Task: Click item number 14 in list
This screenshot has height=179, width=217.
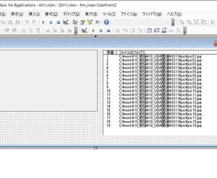Action: [108, 106]
